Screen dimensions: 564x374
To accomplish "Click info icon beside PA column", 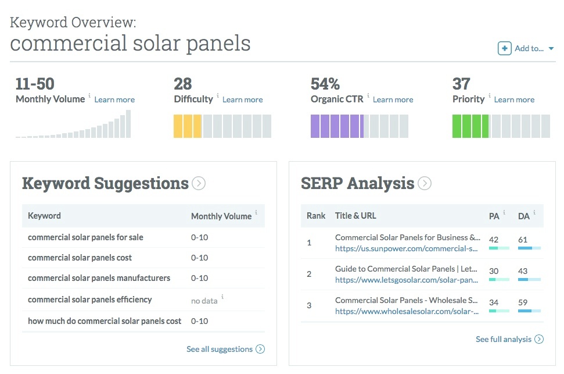I will click(x=504, y=213).
